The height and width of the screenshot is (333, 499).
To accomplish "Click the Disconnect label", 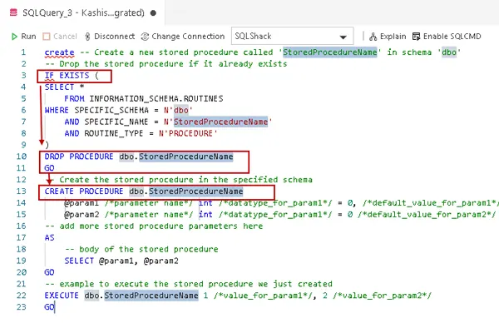I will (x=115, y=37).
